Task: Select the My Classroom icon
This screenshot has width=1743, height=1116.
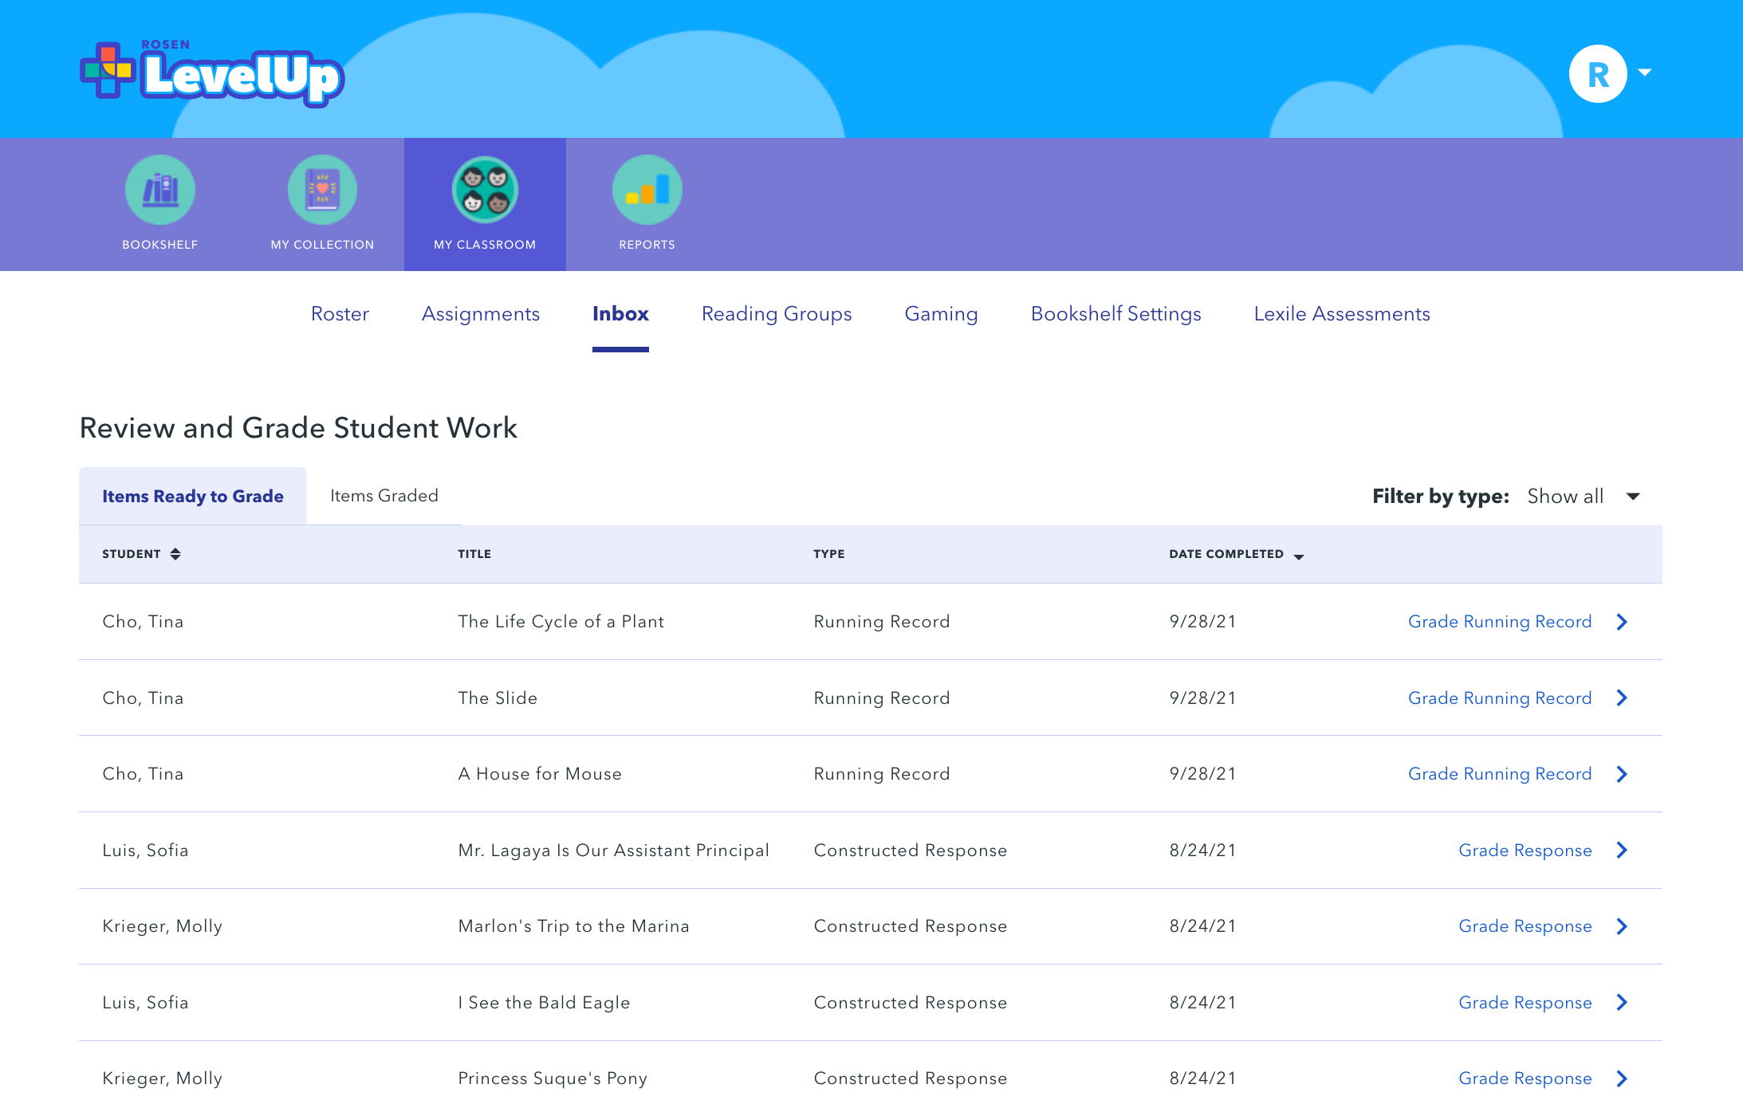Action: click(x=485, y=191)
